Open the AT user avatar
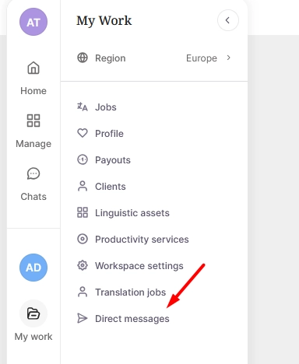This screenshot has height=364, width=299. tap(33, 22)
